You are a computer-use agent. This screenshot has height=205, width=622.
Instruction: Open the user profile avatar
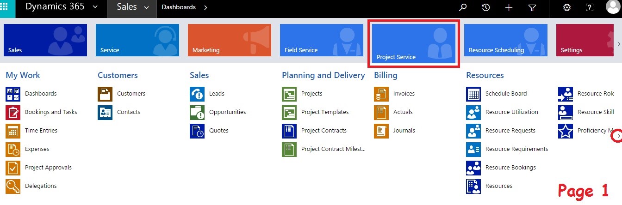coord(612,7)
